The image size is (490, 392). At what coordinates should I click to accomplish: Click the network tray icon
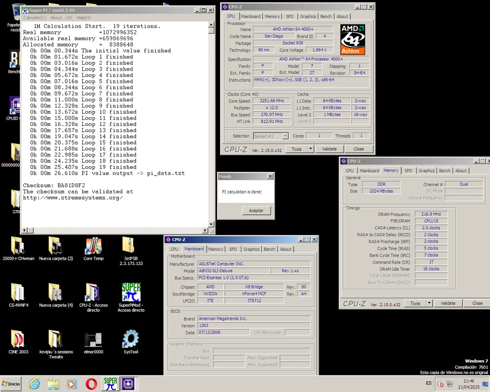pos(450,384)
